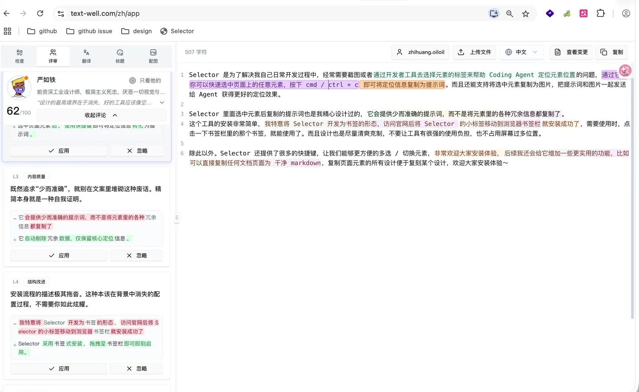Viewport: 639px width, 392px height.
Task: Click the zhihuang.oiloil account button
Action: point(420,52)
